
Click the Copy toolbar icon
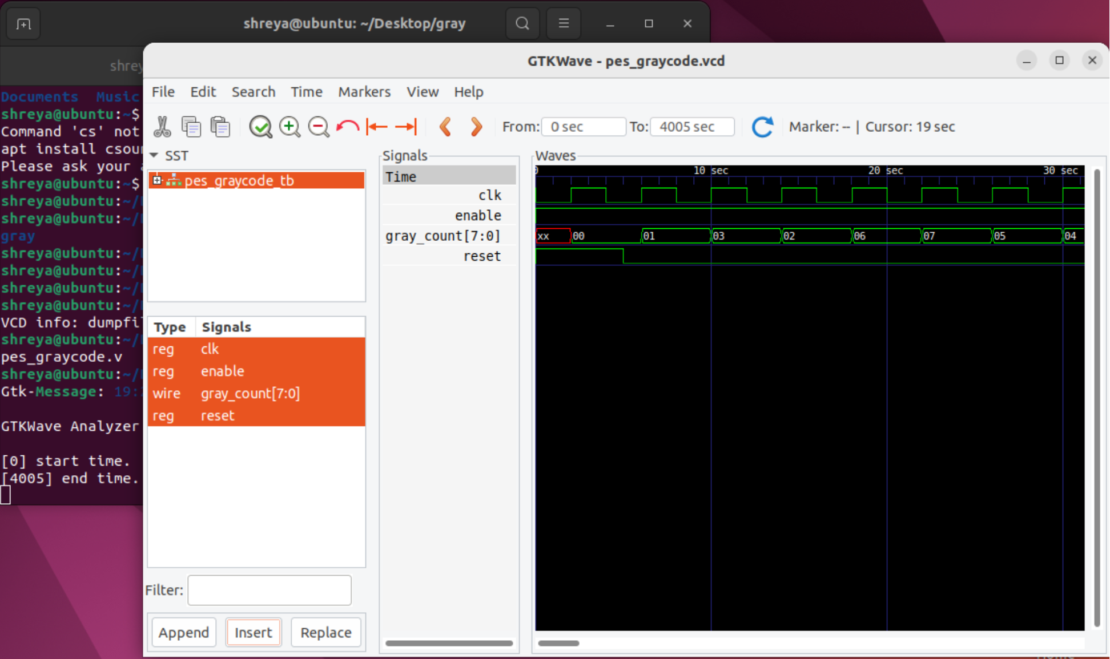[x=191, y=127]
